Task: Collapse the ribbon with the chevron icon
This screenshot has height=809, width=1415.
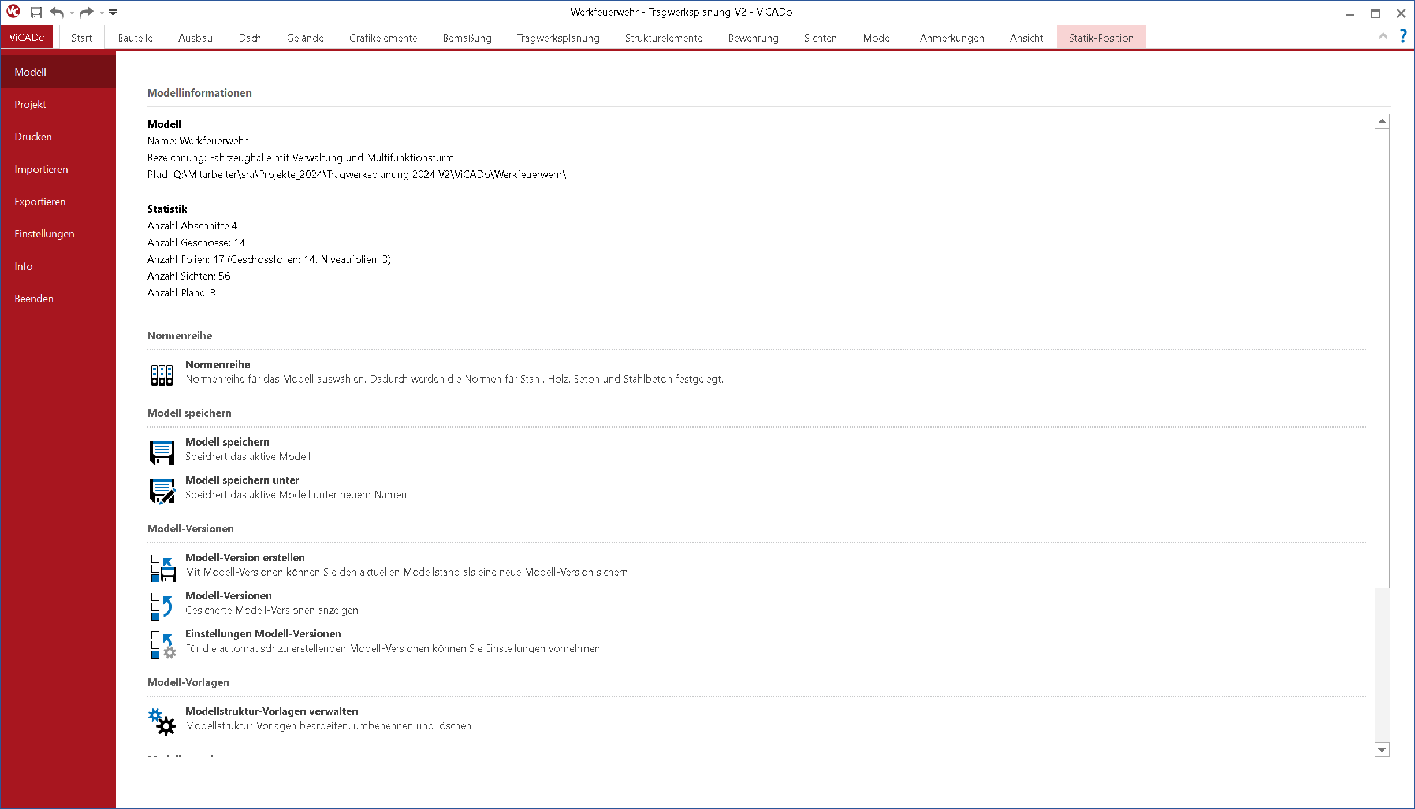Action: 1383,36
